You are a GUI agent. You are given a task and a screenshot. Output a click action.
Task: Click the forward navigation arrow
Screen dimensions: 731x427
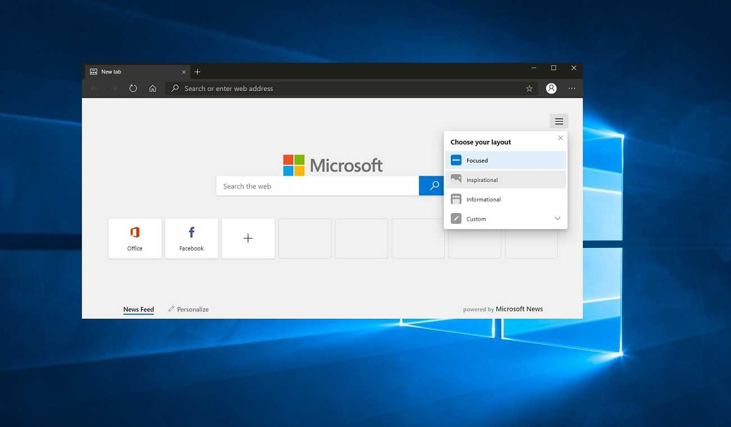(113, 88)
